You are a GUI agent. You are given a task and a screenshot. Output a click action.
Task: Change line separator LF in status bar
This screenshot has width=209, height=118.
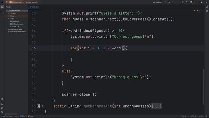click(189, 116)
